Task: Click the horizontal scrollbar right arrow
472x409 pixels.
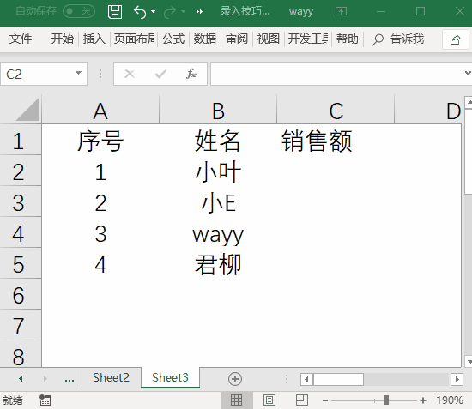Action: pos(457,379)
